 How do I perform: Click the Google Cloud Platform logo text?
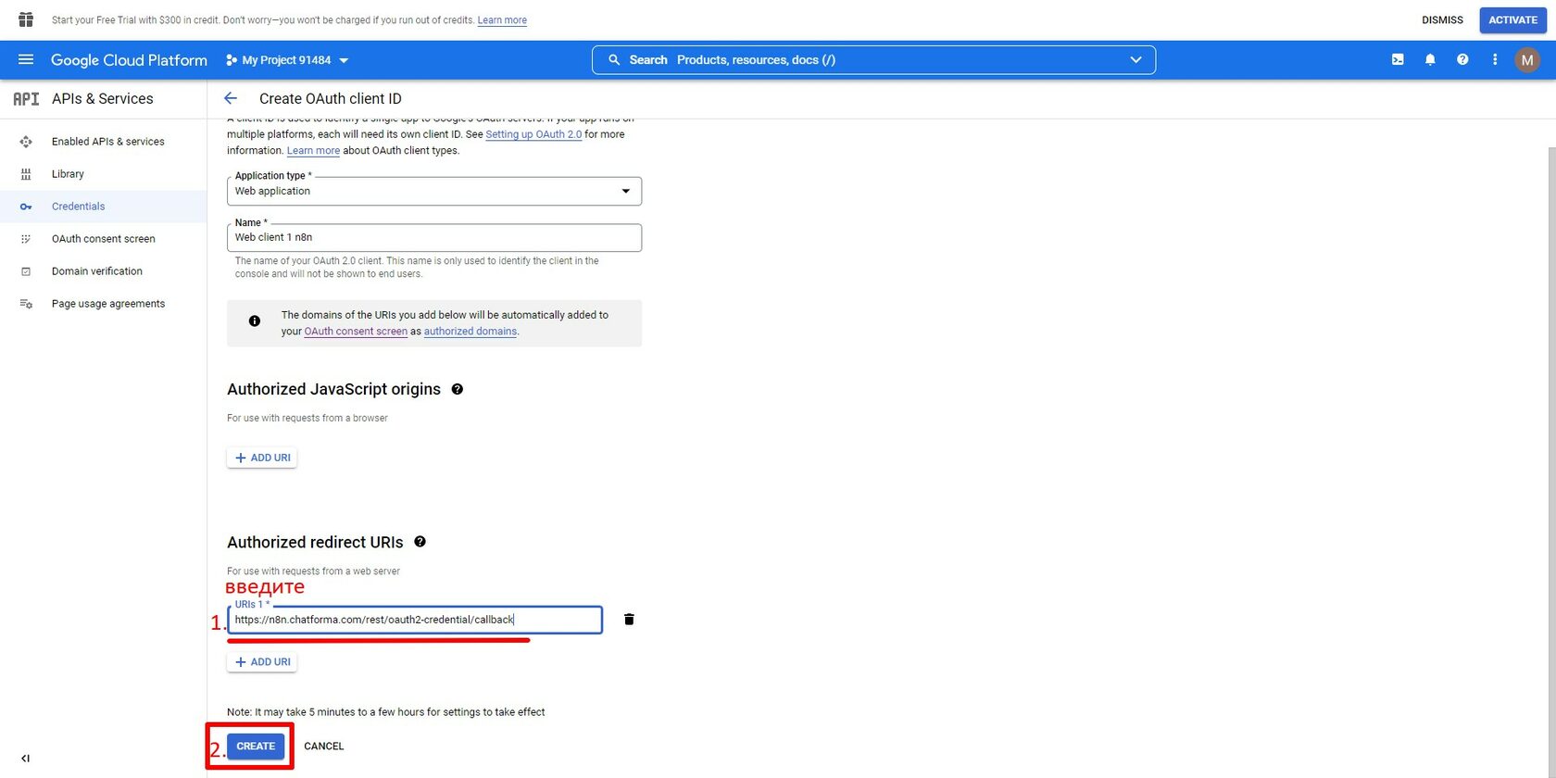[x=129, y=60]
